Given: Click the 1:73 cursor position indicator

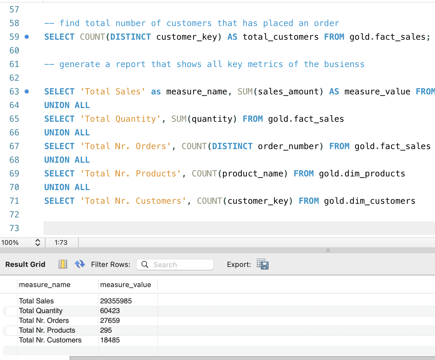Looking at the screenshot, I should [61, 242].
